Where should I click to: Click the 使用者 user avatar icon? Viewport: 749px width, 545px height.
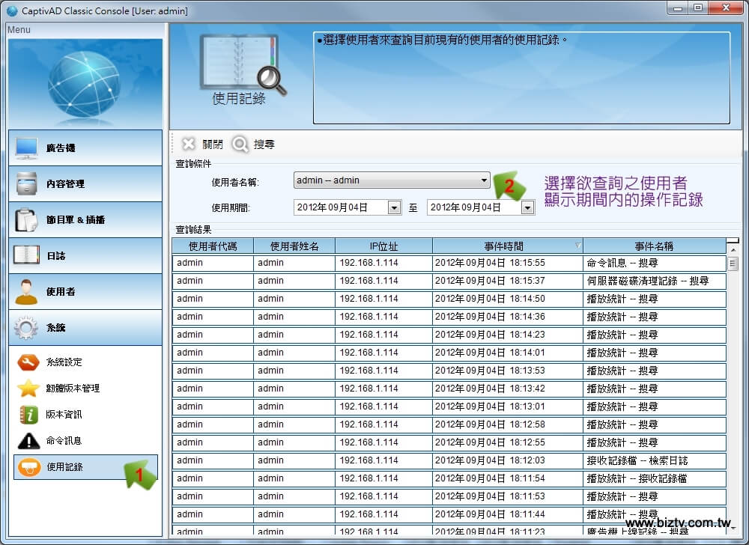coord(27,291)
